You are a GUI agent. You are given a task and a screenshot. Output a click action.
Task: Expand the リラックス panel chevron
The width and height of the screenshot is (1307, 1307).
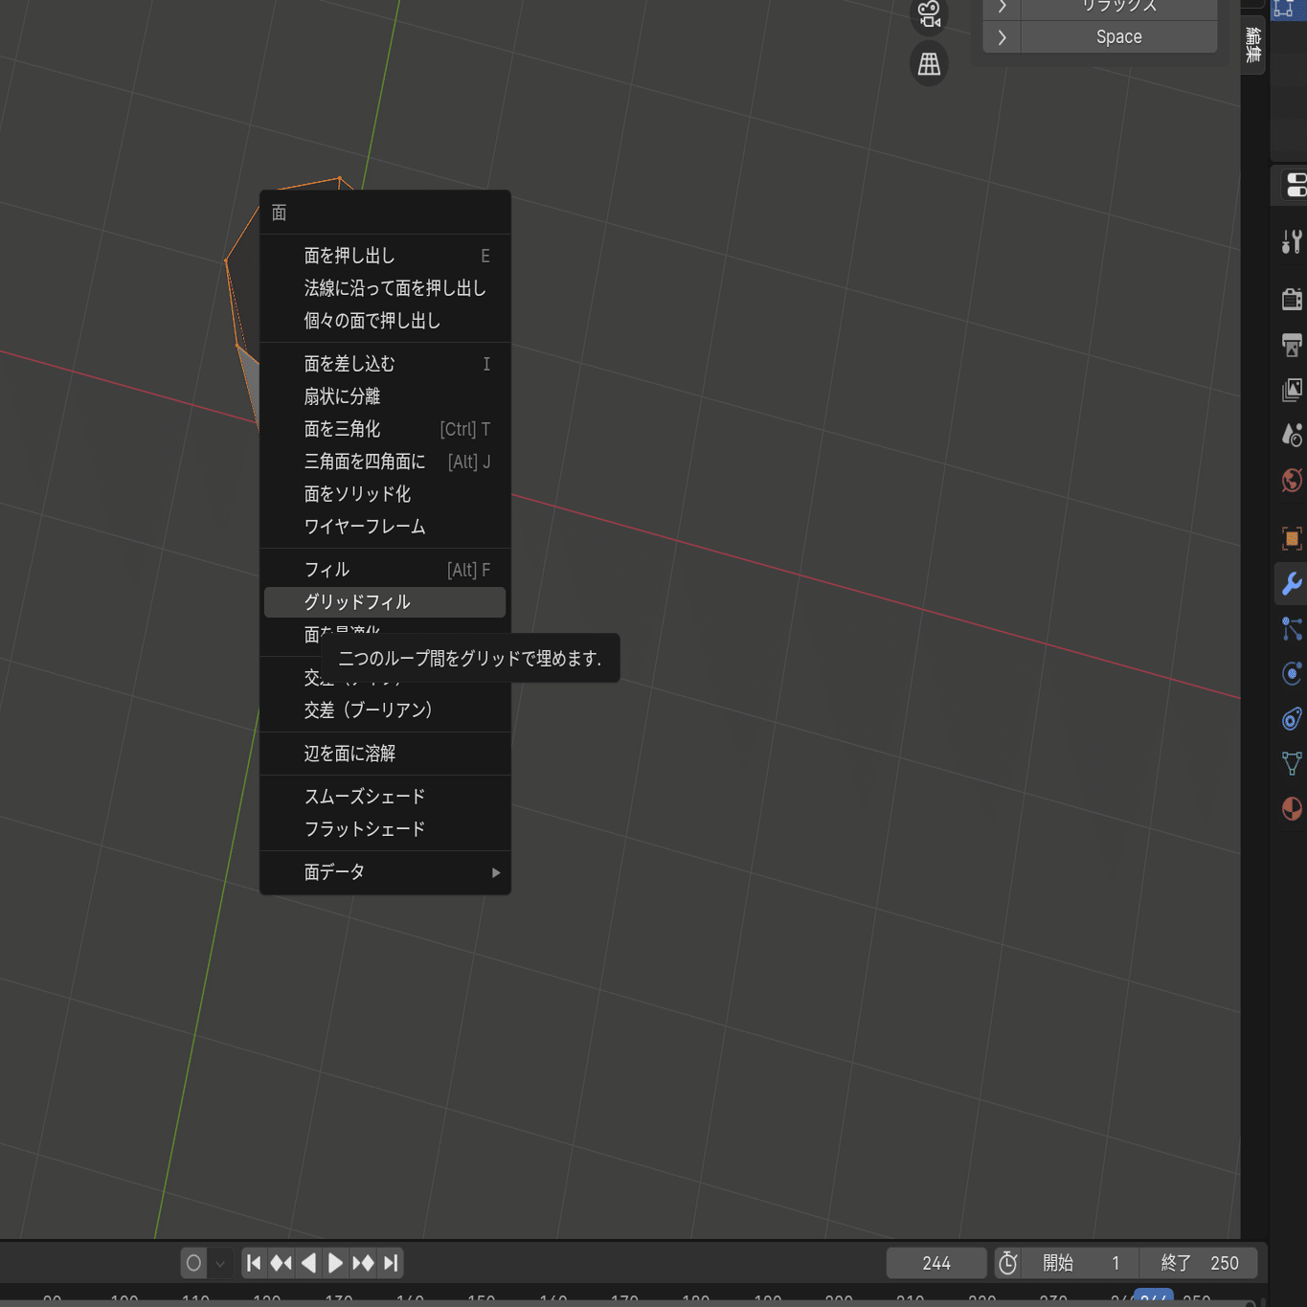(x=1002, y=7)
